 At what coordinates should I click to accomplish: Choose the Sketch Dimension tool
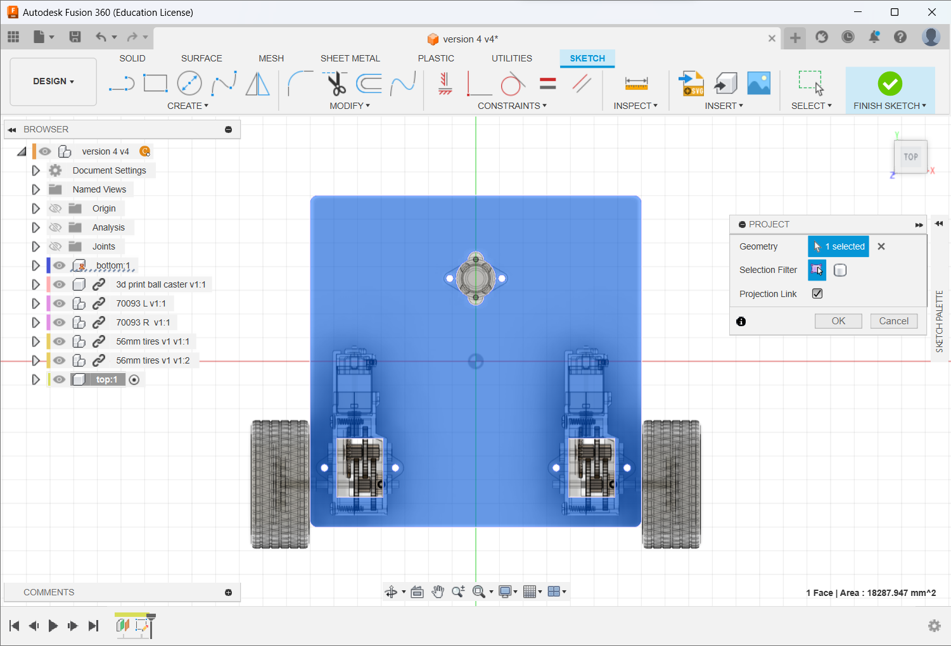coord(636,84)
